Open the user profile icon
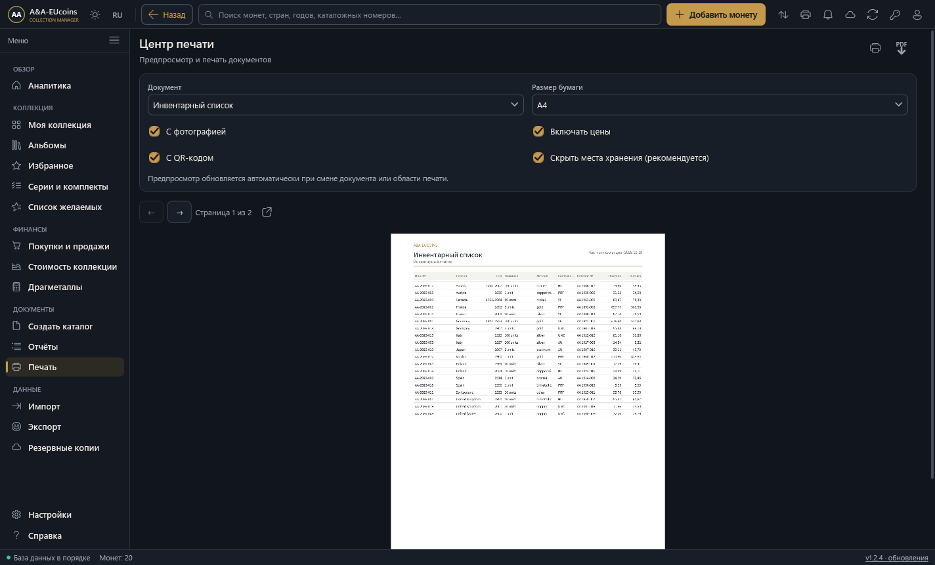 (x=917, y=14)
